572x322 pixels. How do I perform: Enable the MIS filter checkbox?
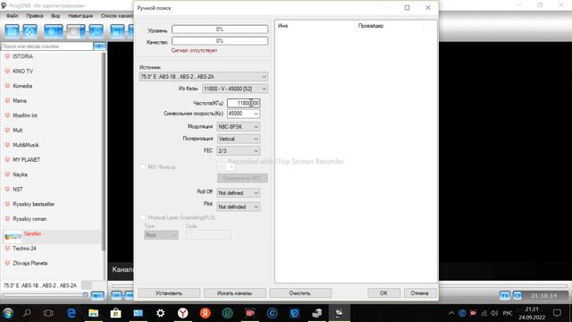143,167
